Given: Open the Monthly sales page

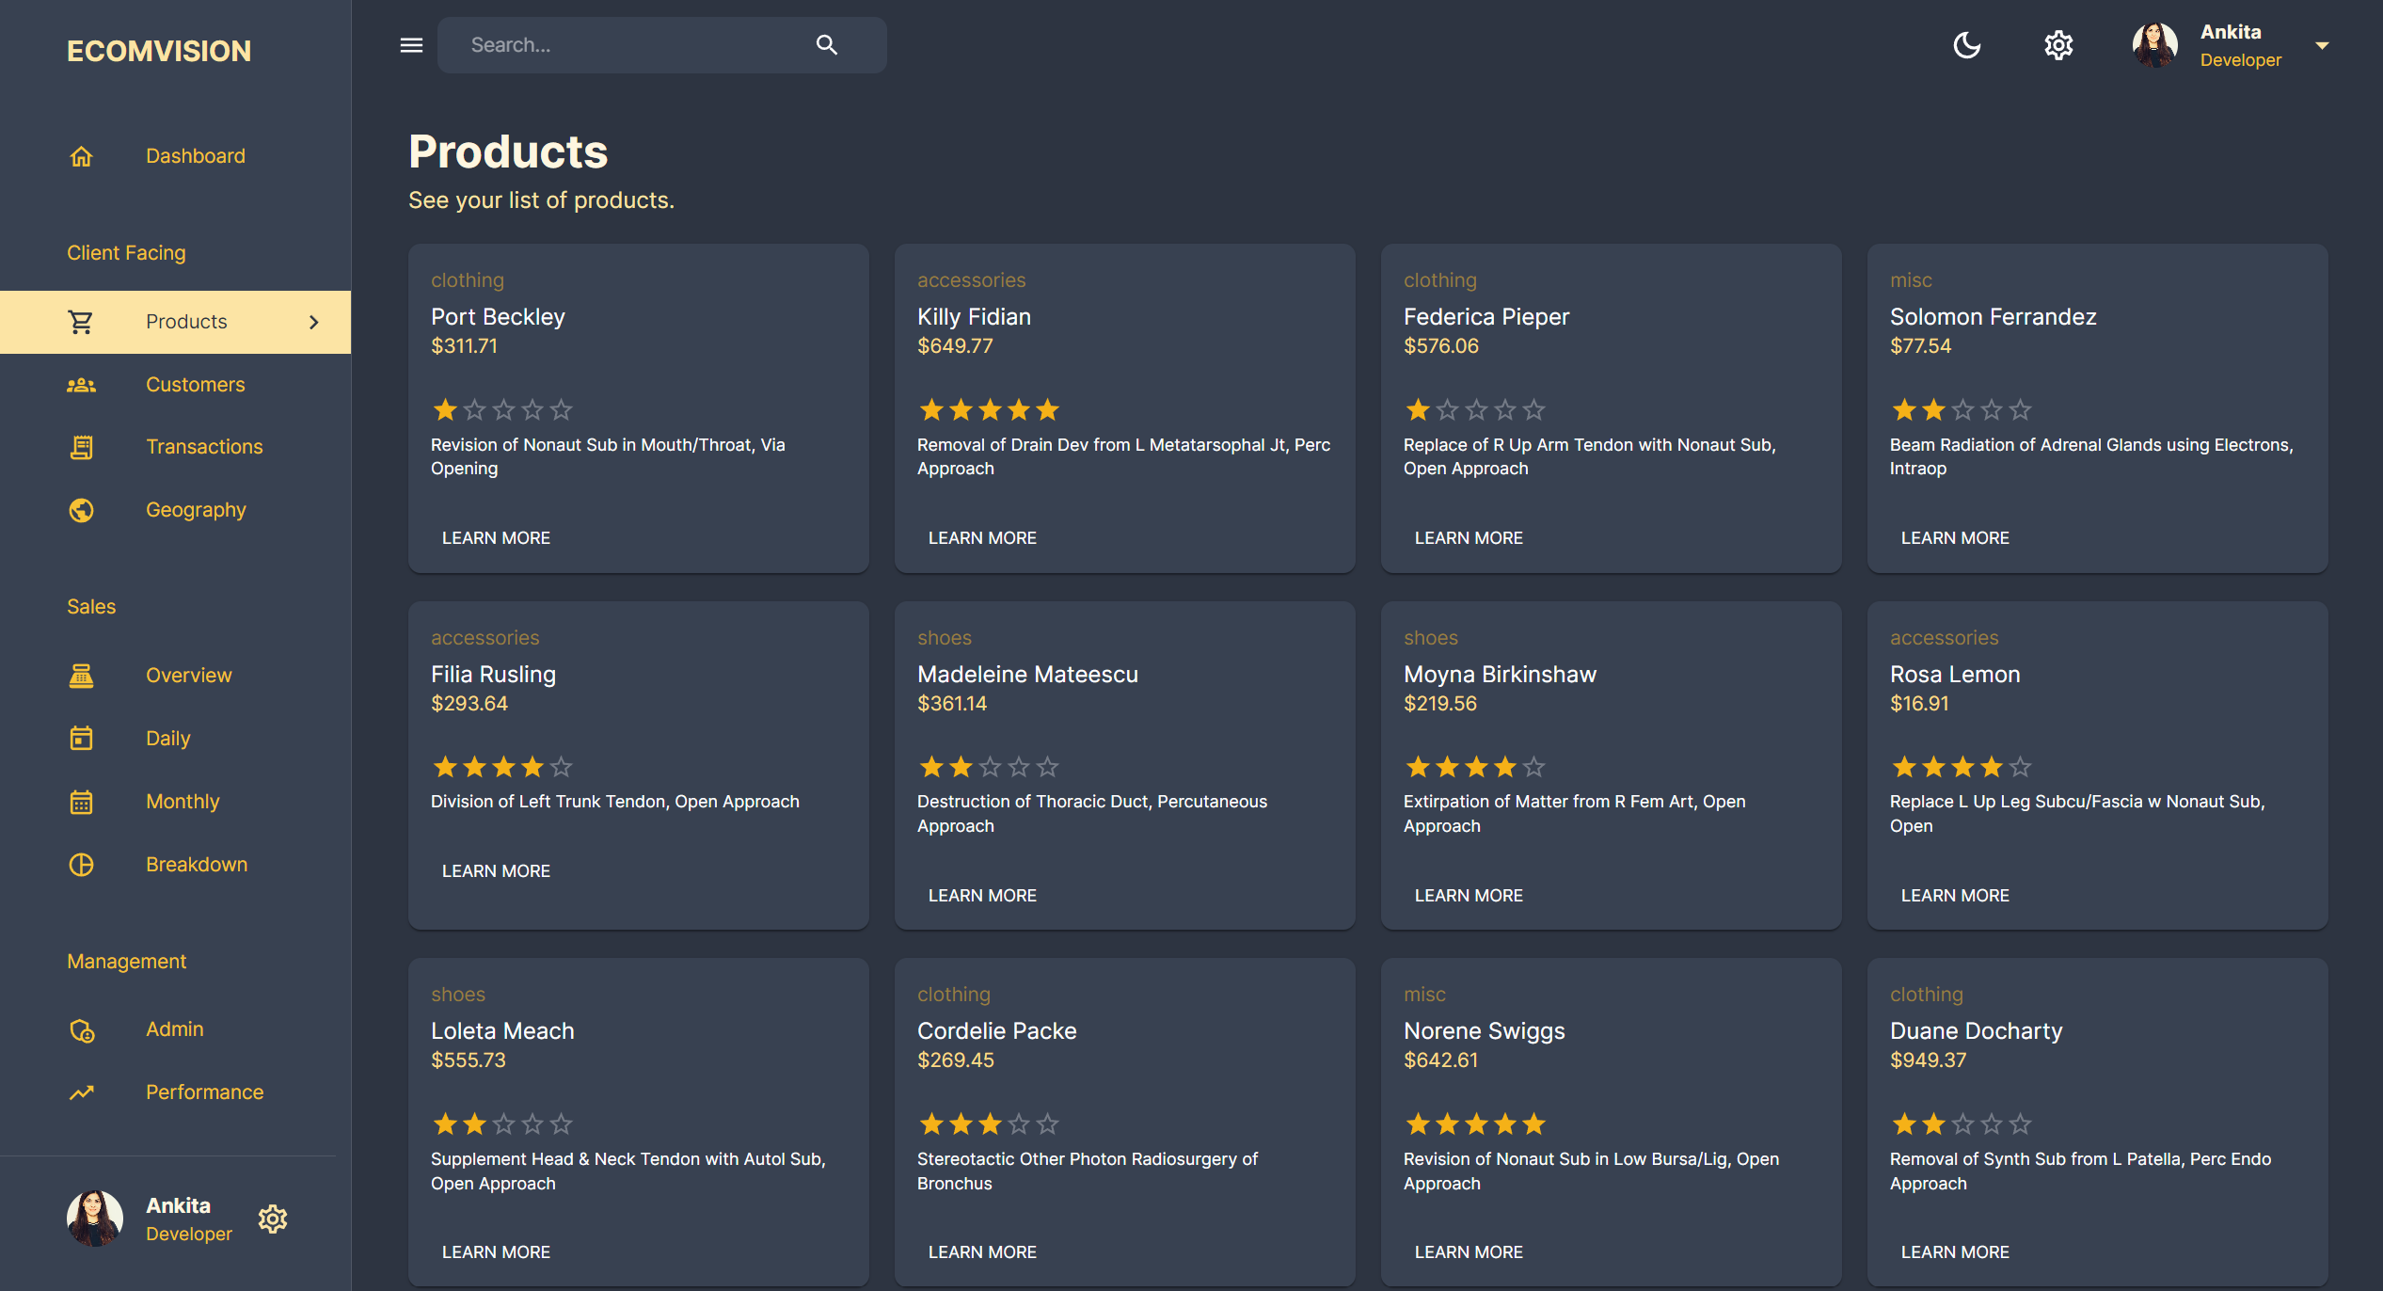Looking at the screenshot, I should tap(175, 802).
